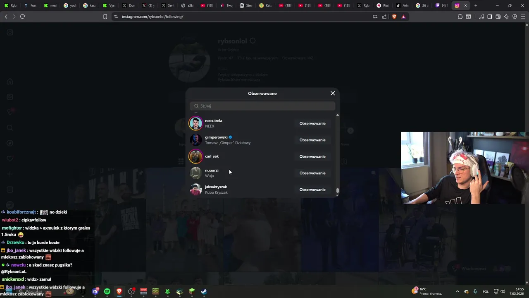Click neex.trela avatar picture

tap(195, 123)
